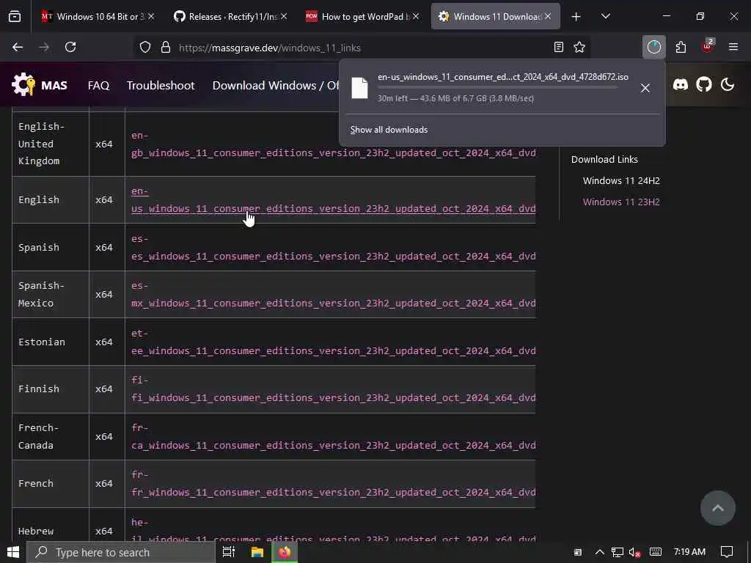The width and height of the screenshot is (751, 563).
Task: Select x64 cell in Spanish row
Action: click(x=107, y=248)
